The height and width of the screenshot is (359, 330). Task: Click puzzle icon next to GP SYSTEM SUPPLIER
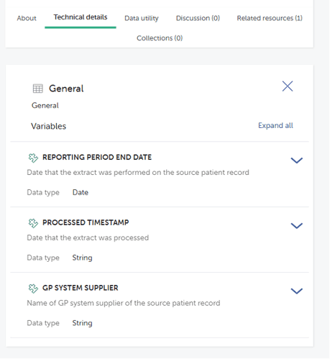coord(33,288)
